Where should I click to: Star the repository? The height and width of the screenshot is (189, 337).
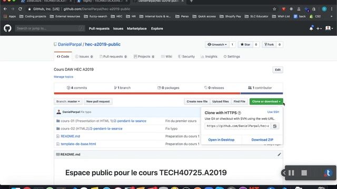click(245, 45)
